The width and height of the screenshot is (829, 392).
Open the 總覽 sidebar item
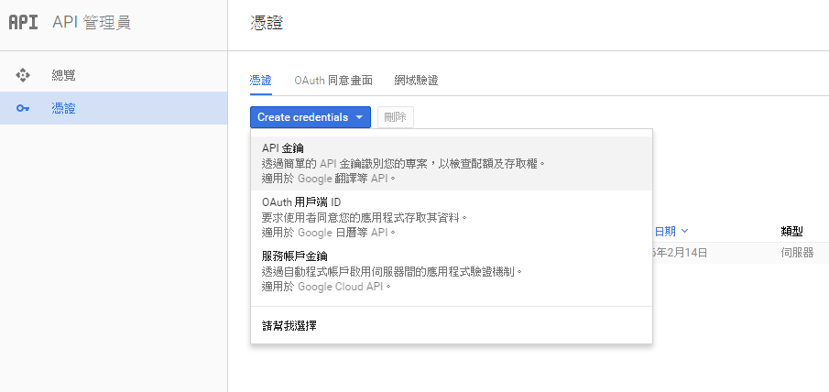pyautogui.click(x=114, y=75)
